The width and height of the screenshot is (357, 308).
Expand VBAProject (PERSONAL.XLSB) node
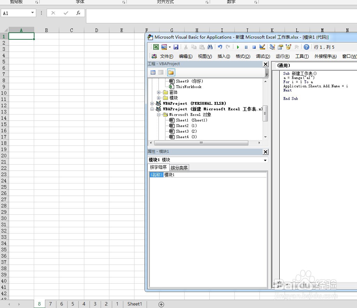click(x=152, y=103)
